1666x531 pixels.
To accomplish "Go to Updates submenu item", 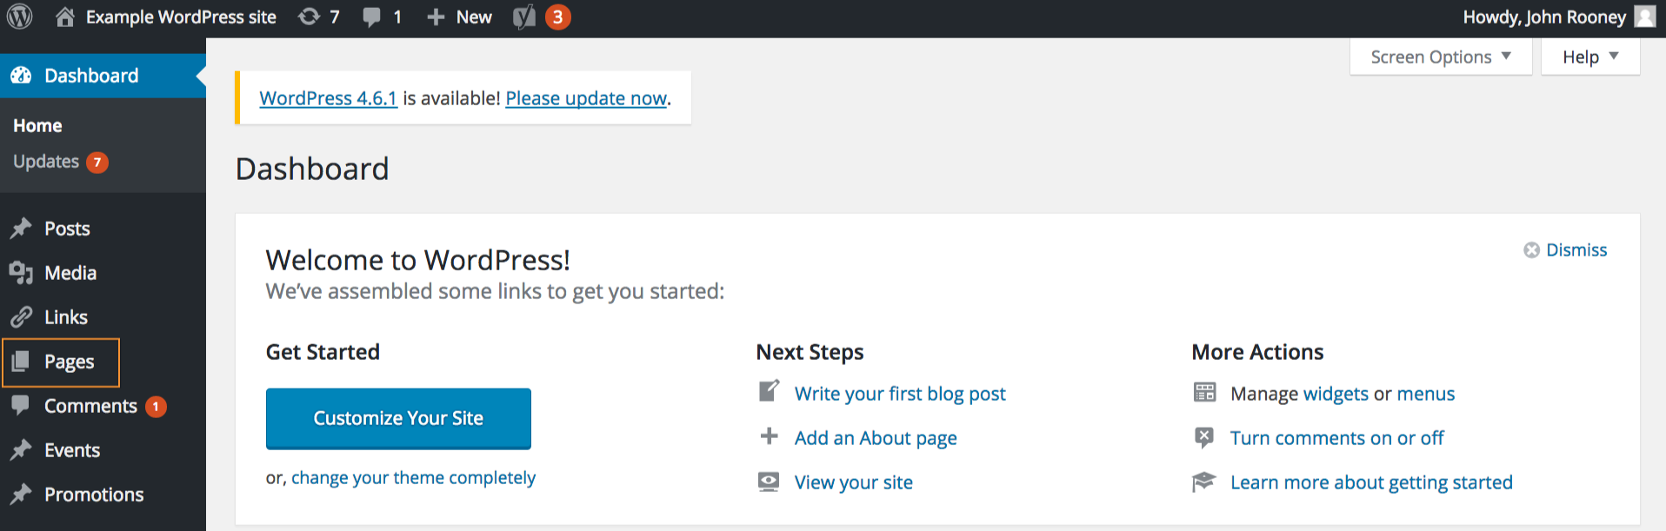I will click(x=46, y=162).
